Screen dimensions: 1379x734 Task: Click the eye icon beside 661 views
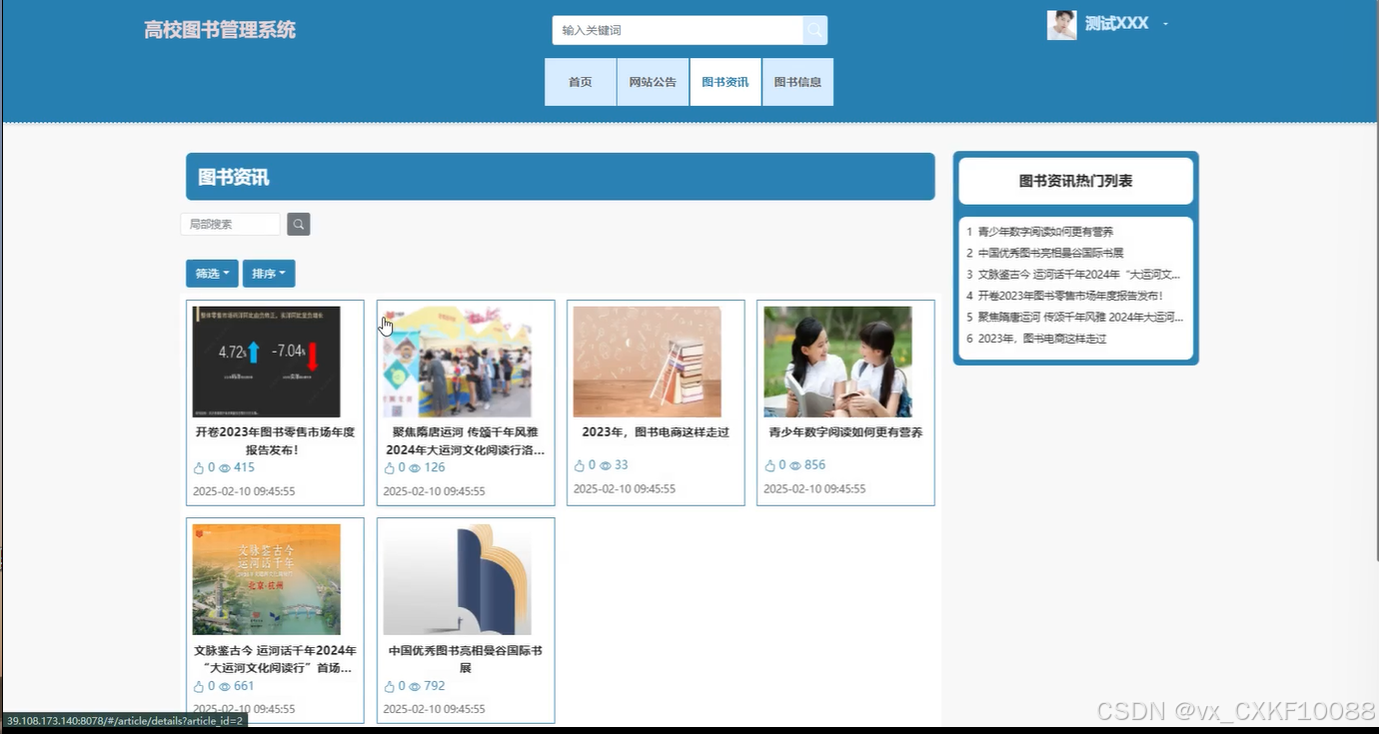(225, 686)
